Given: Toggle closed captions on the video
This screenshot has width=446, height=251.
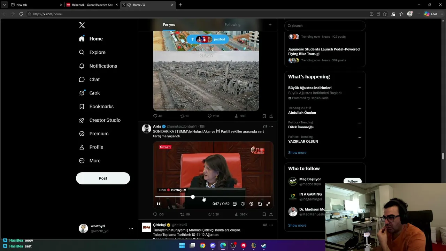Looking at the screenshot, I should tap(234, 204).
